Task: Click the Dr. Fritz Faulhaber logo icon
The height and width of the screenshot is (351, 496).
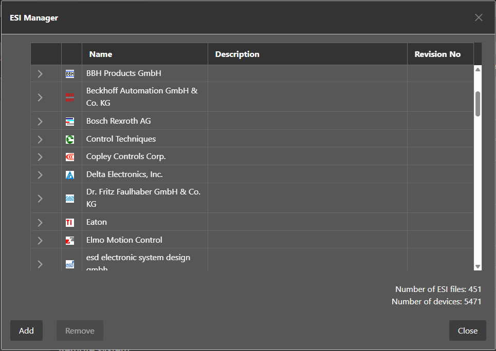Action: click(70, 199)
